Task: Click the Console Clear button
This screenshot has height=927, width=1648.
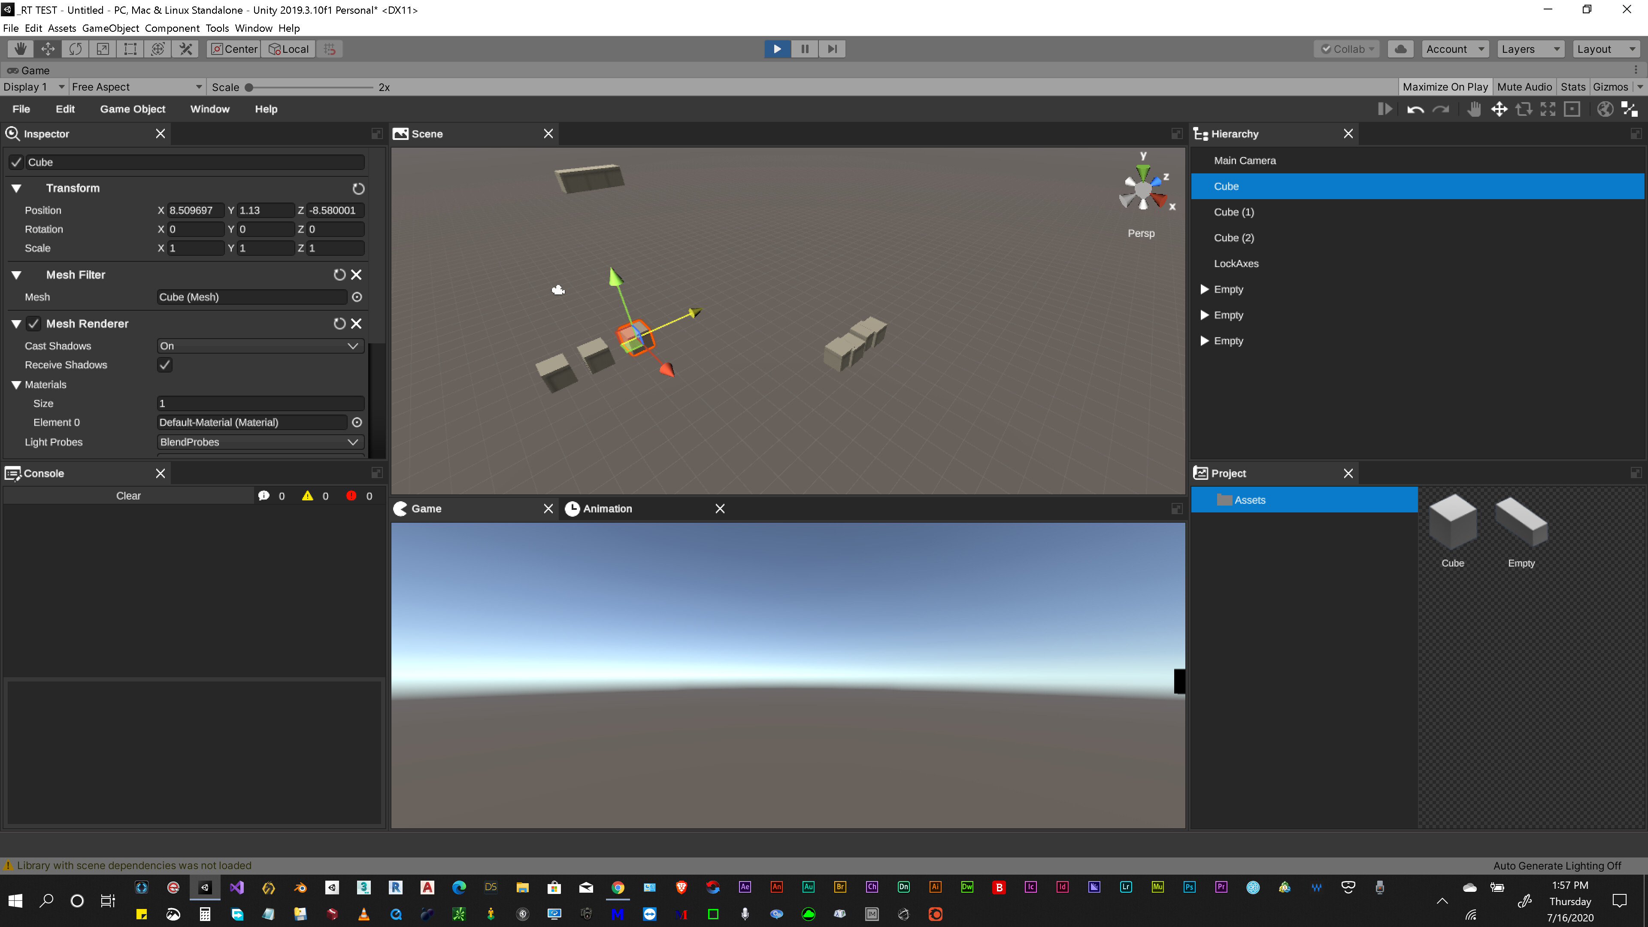Action: pos(128,496)
